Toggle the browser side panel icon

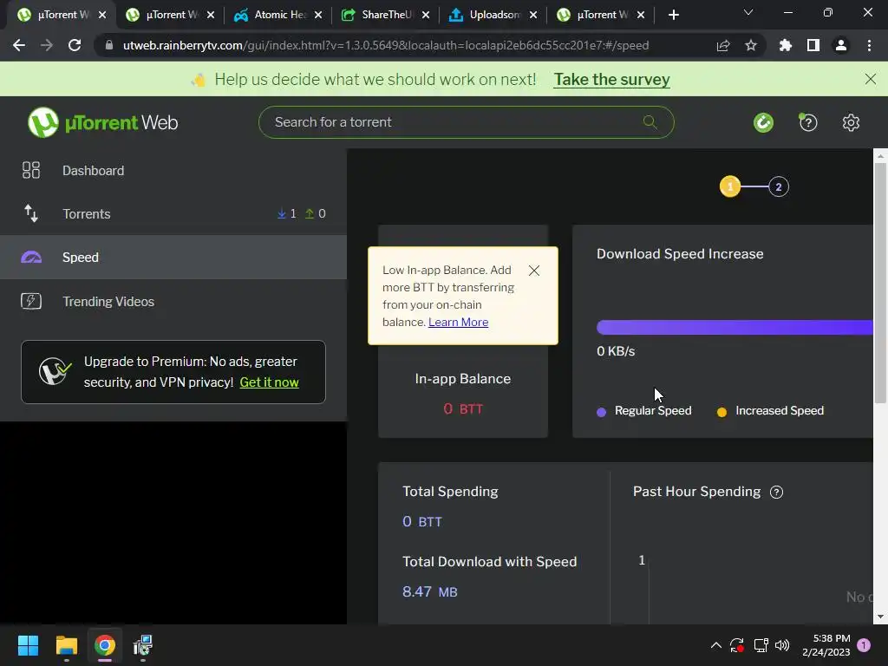coord(813,45)
